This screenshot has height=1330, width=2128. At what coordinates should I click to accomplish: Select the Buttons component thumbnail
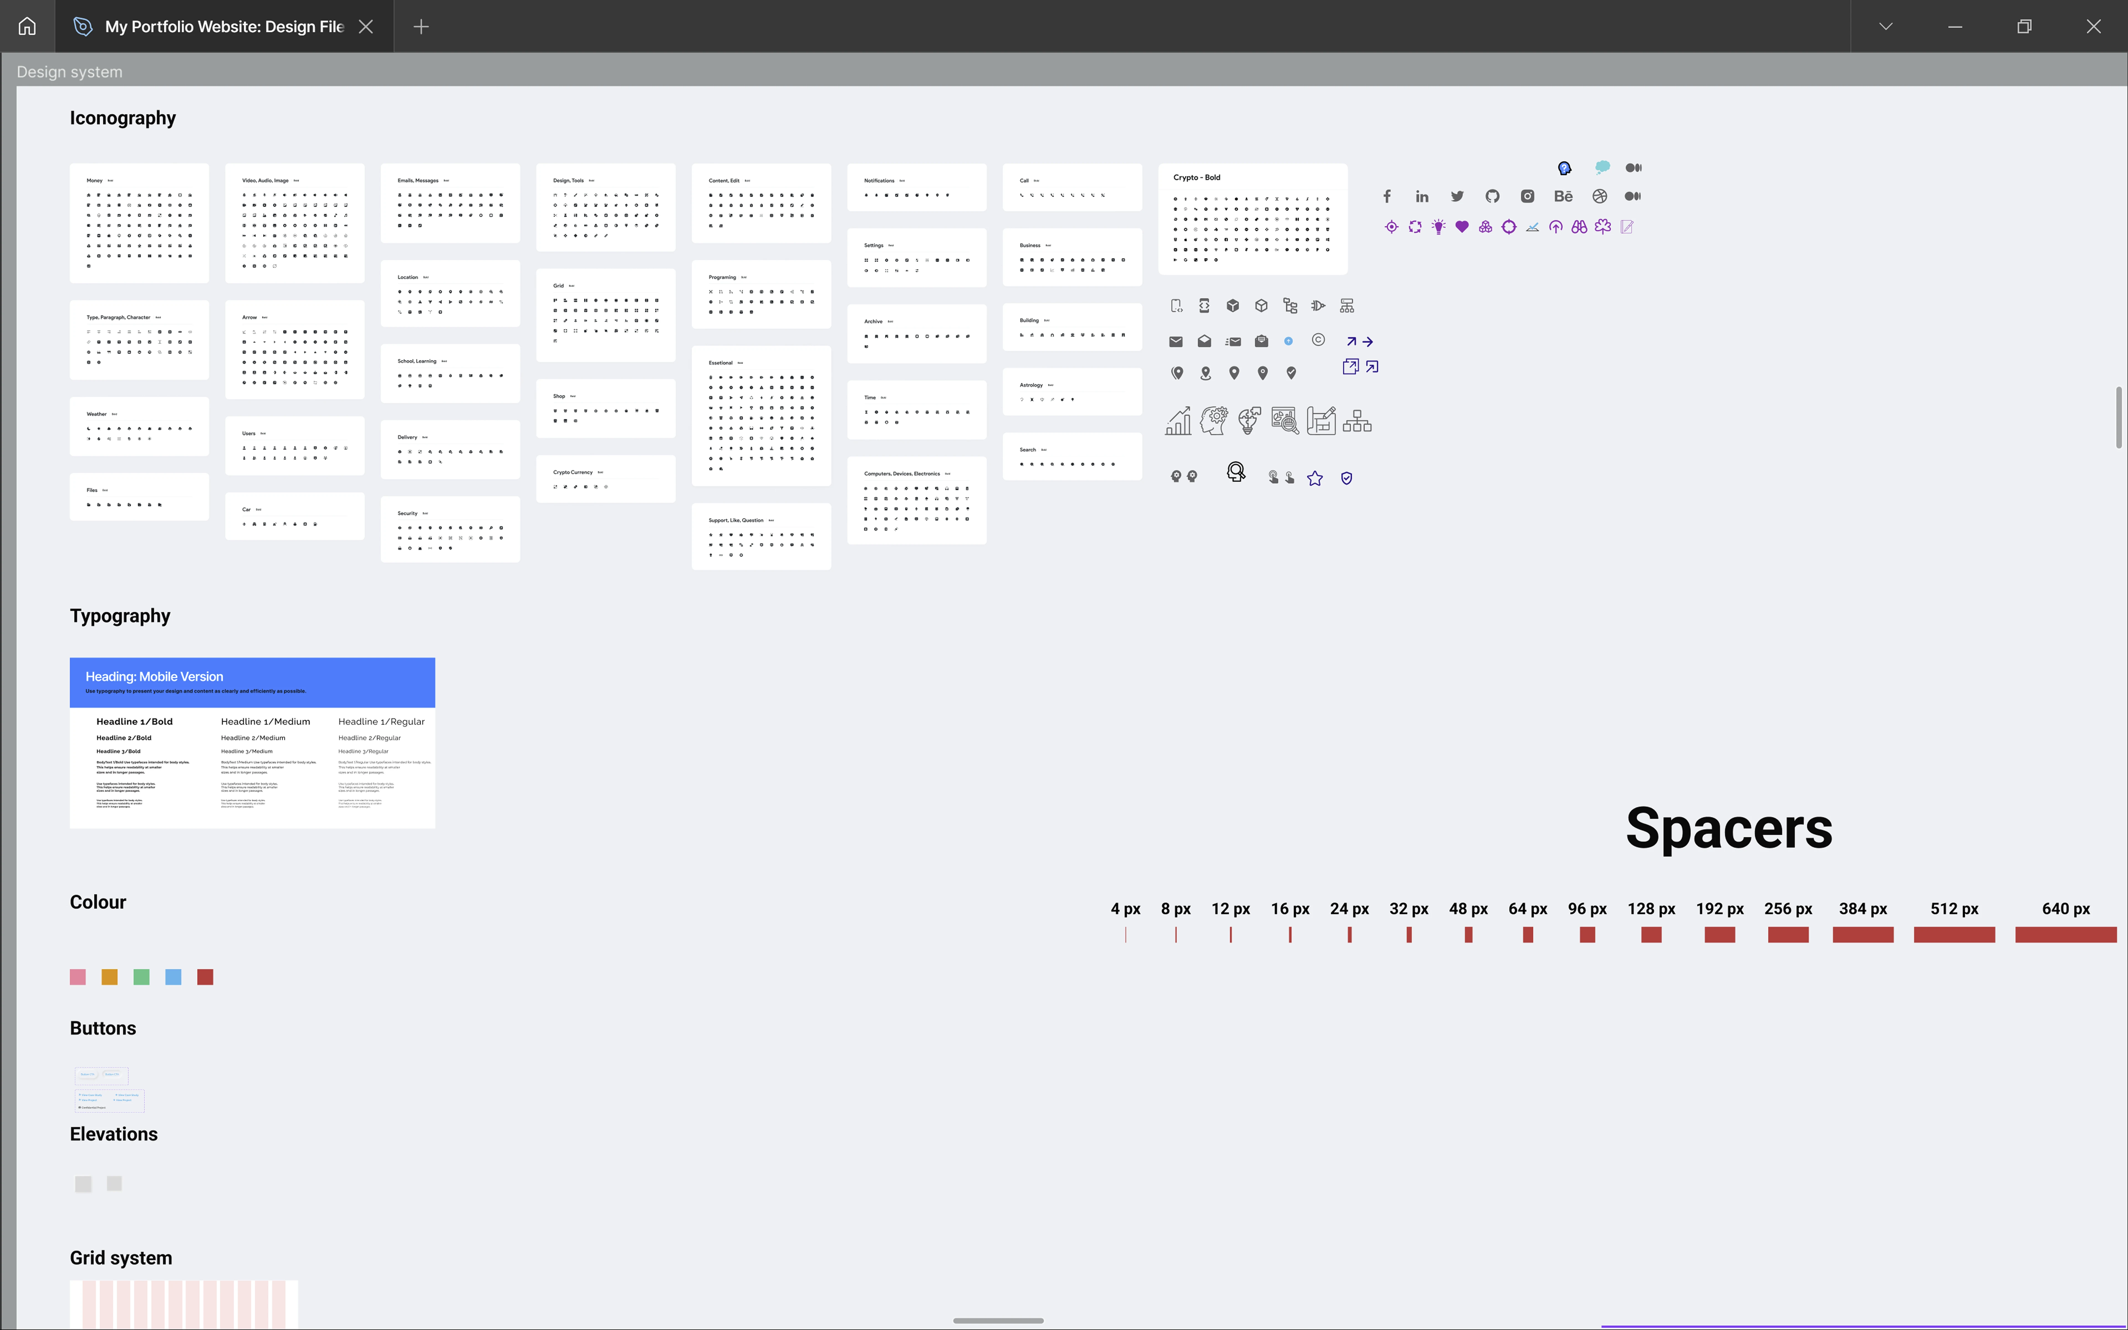110,1090
